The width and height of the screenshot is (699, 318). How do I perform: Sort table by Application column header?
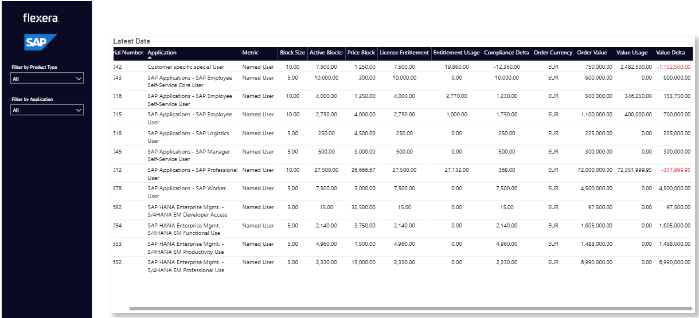click(x=162, y=53)
